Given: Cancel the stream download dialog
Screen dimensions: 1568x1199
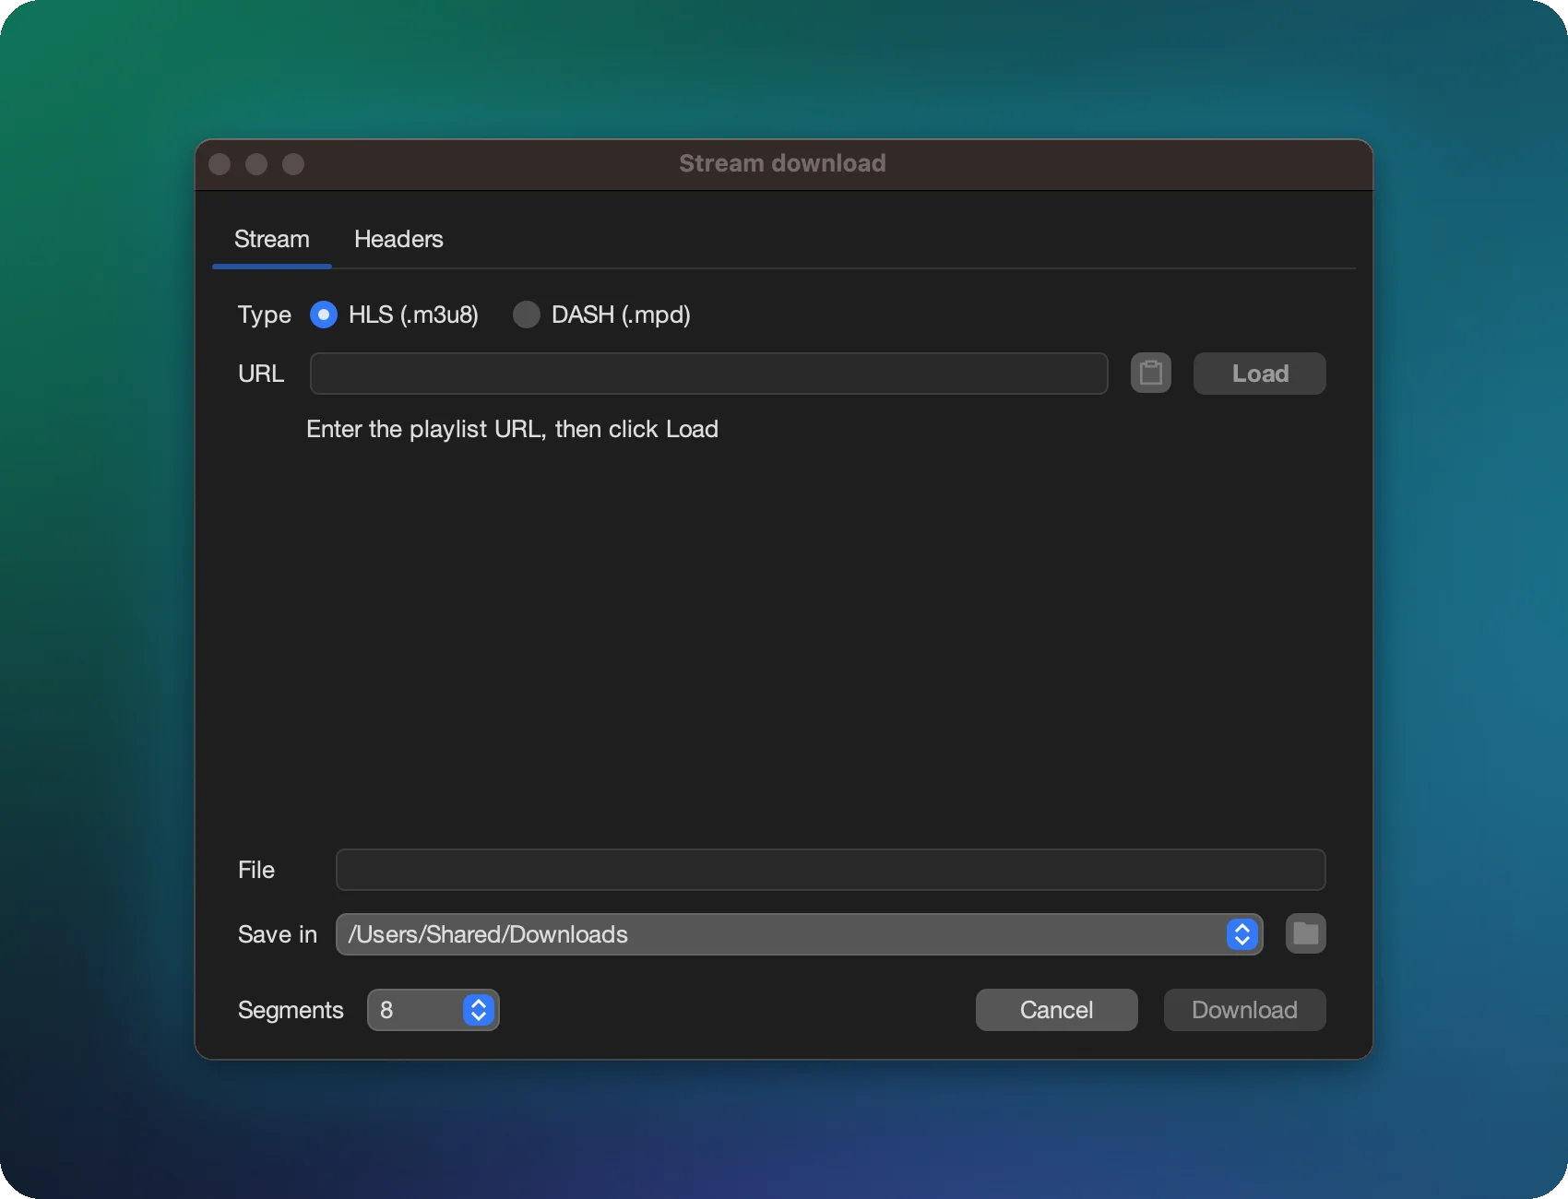Looking at the screenshot, I should [x=1056, y=1010].
